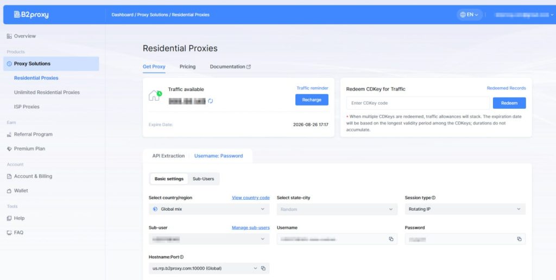Switch to the Sub-Users settings toggle
The image size is (556, 280).
point(203,179)
